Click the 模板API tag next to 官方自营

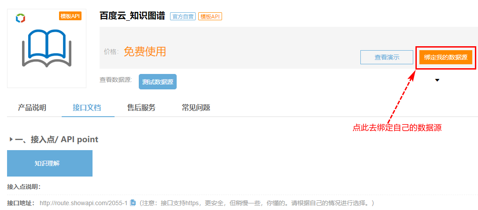point(210,17)
